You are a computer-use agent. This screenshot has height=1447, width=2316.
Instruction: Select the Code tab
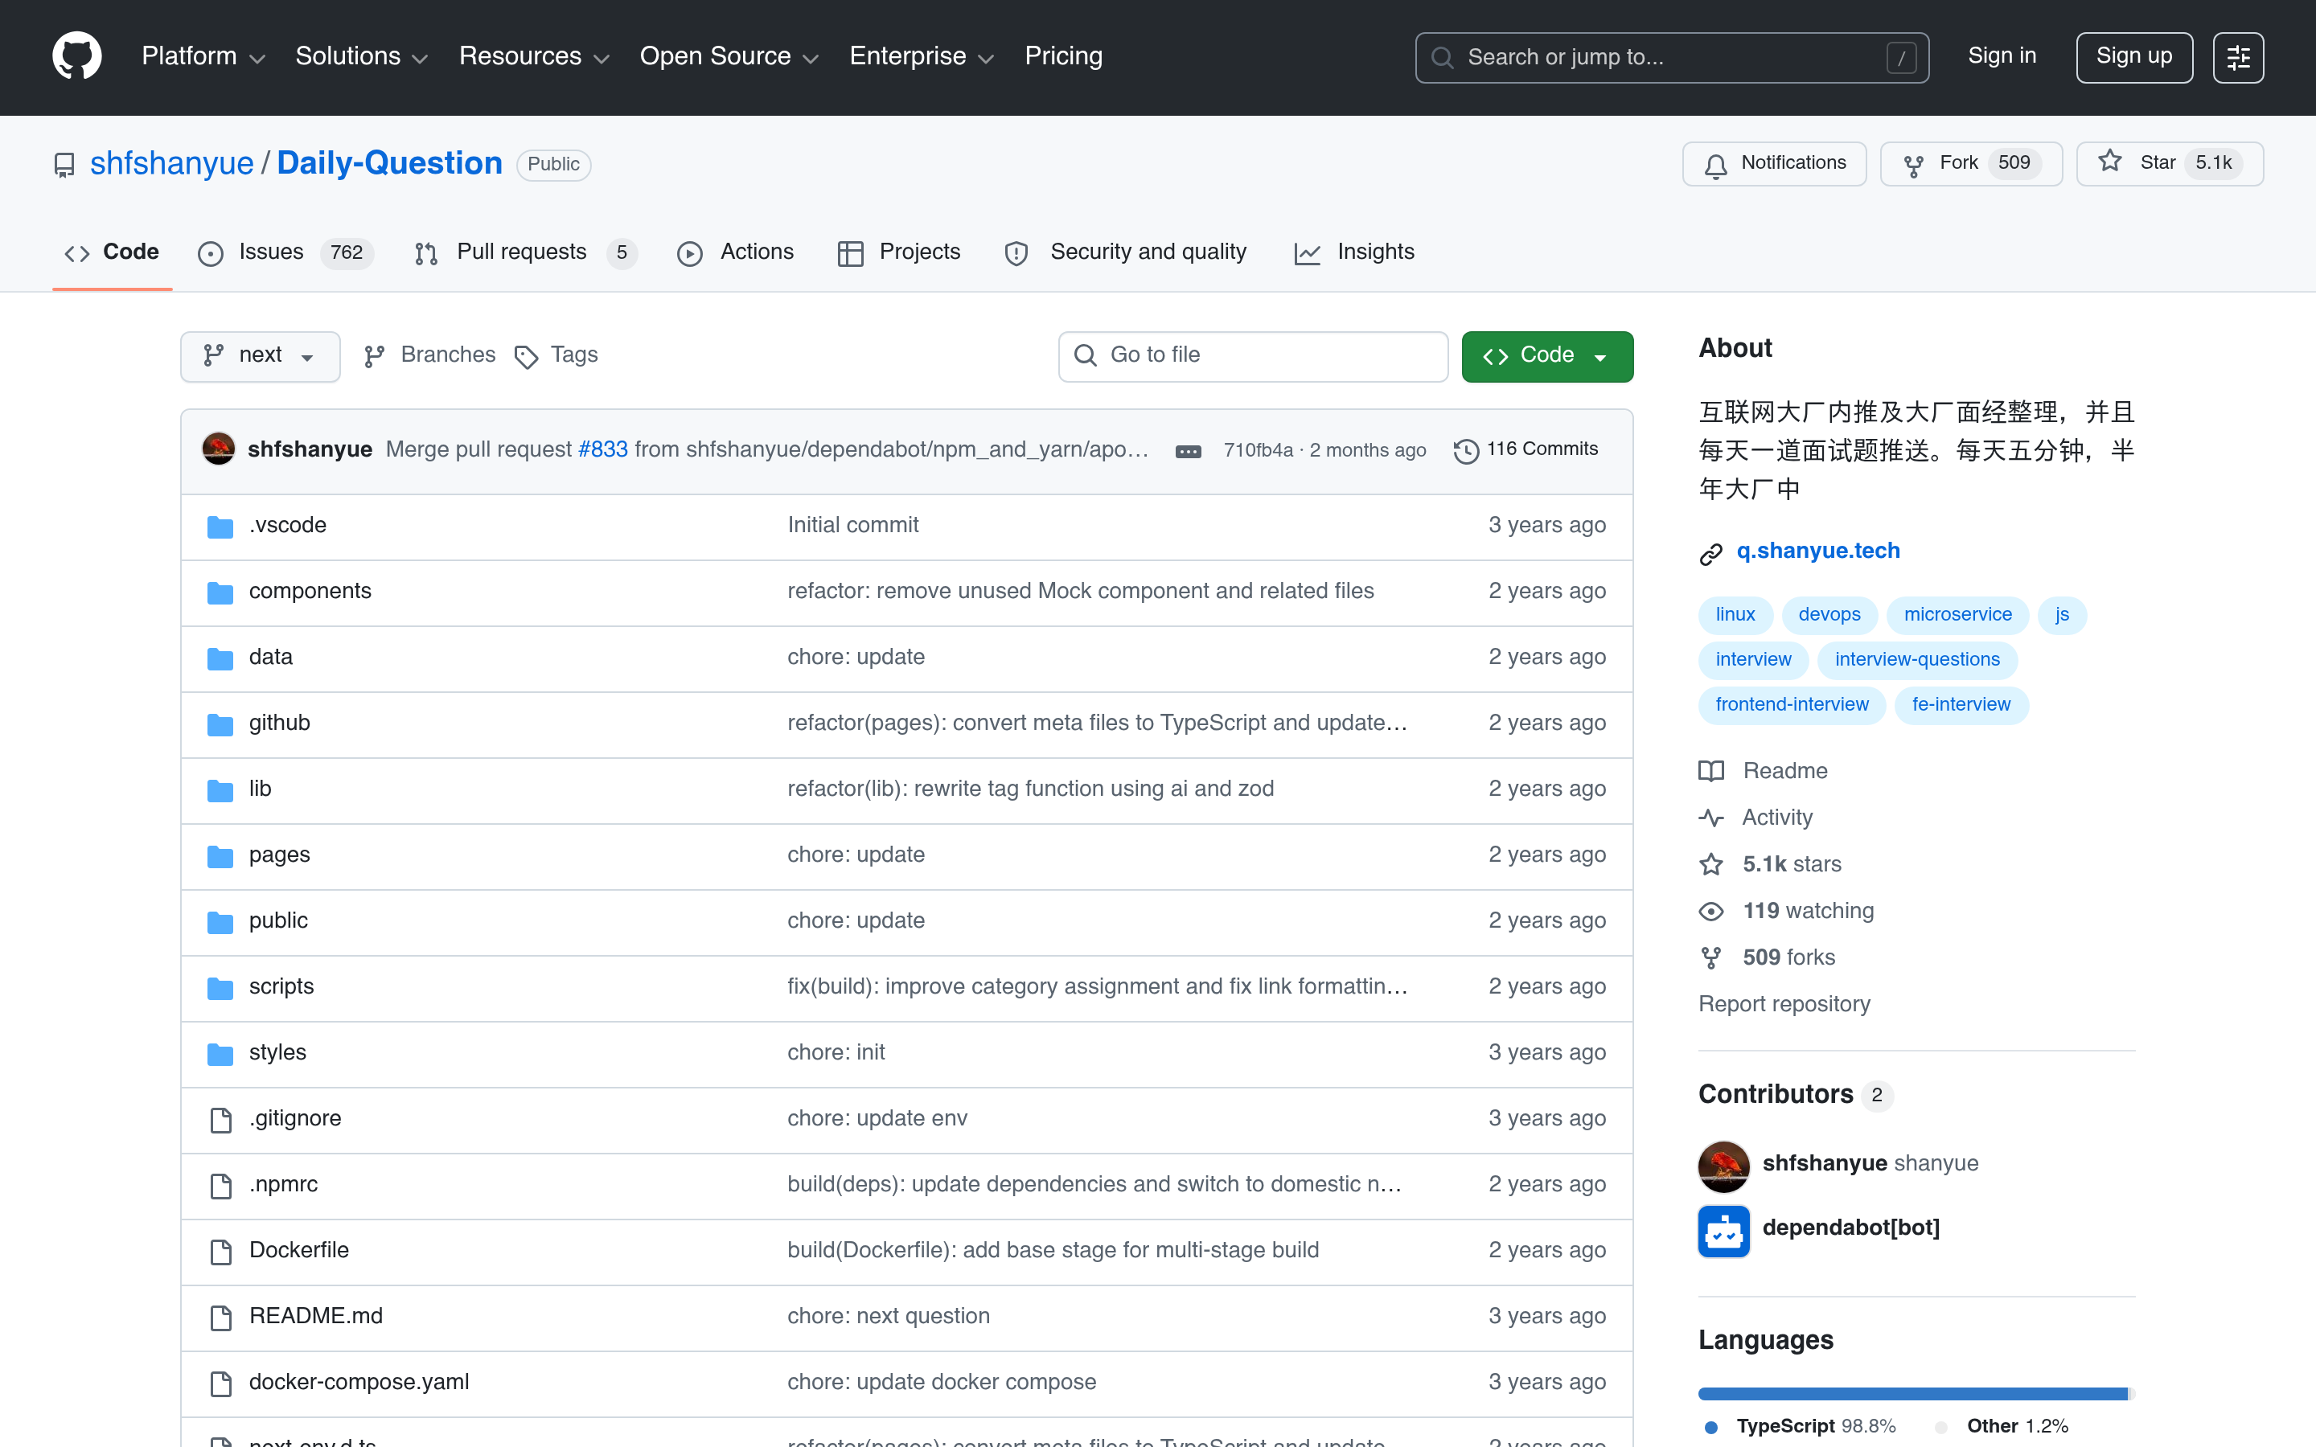[112, 252]
